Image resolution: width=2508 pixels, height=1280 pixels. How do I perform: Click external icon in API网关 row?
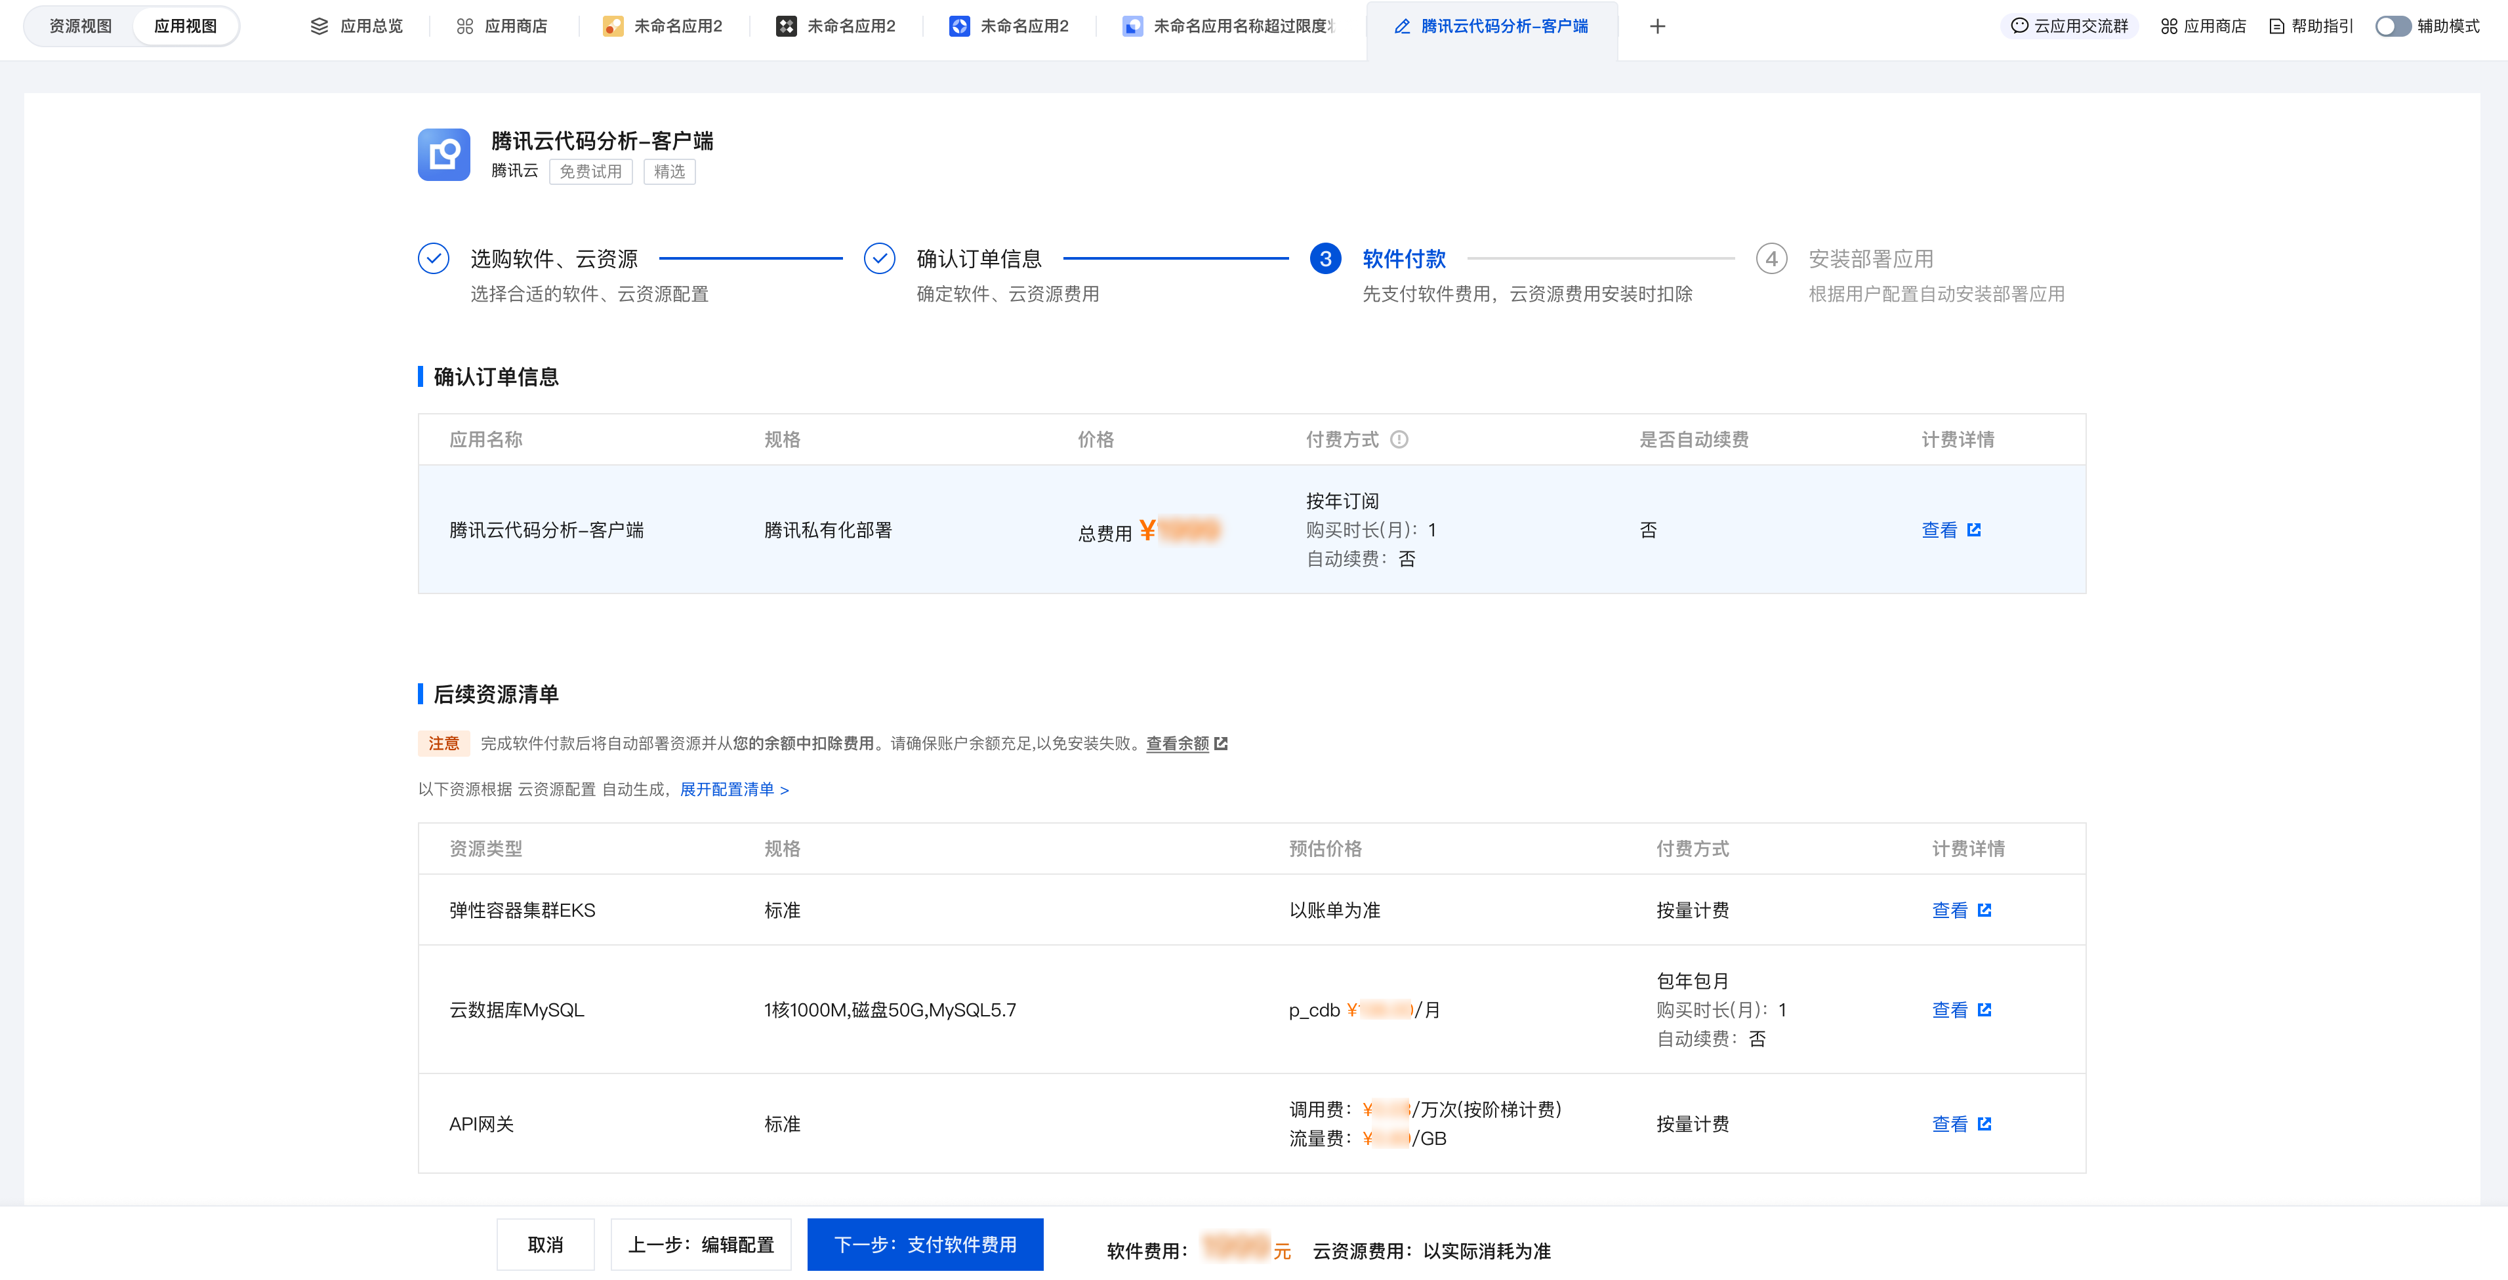(1984, 1123)
